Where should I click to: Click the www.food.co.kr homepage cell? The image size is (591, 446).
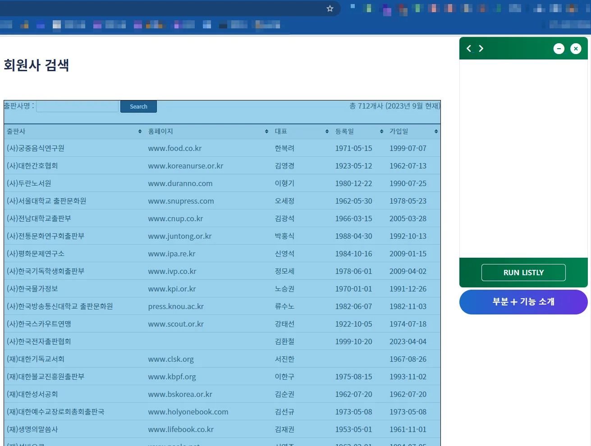[x=175, y=148]
